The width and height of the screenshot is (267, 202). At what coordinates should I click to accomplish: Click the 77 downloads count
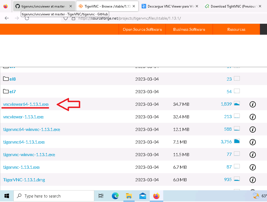[x=229, y=154]
